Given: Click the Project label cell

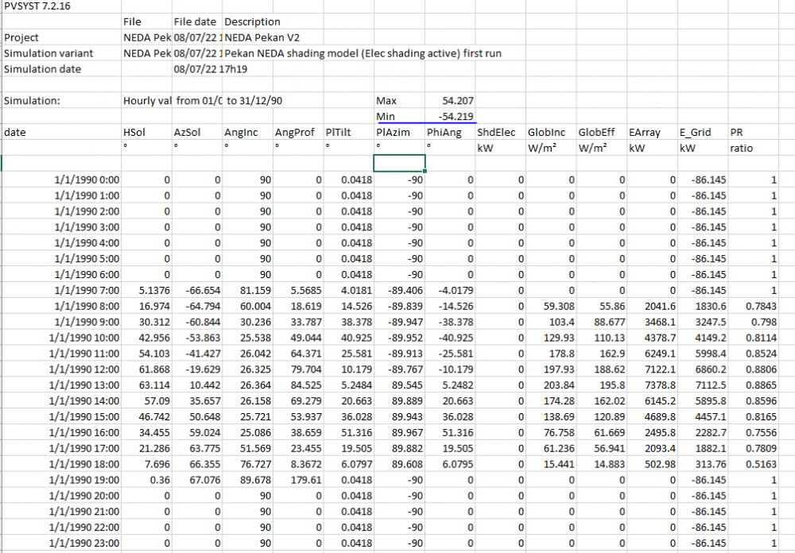Looking at the screenshot, I should 22,37.
